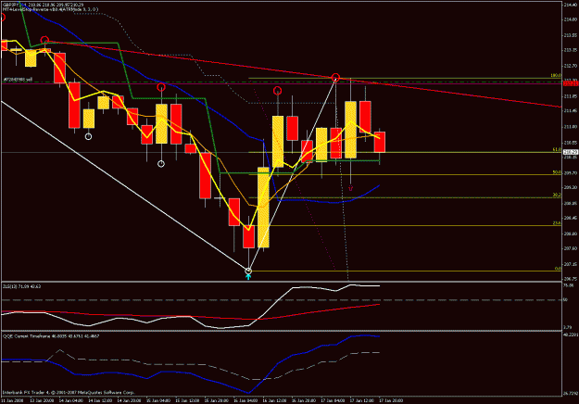
Task: Select the Fibonacci 100.0 level label
Action: [556, 75]
